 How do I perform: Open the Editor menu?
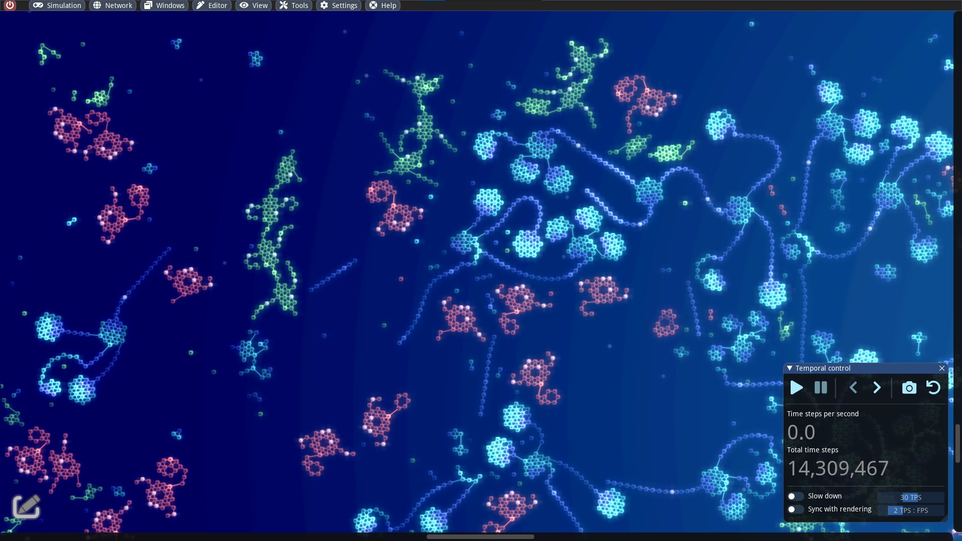pos(211,5)
